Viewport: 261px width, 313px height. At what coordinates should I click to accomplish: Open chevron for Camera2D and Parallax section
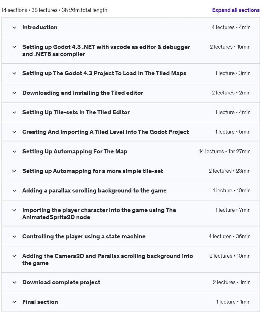[x=14, y=256]
